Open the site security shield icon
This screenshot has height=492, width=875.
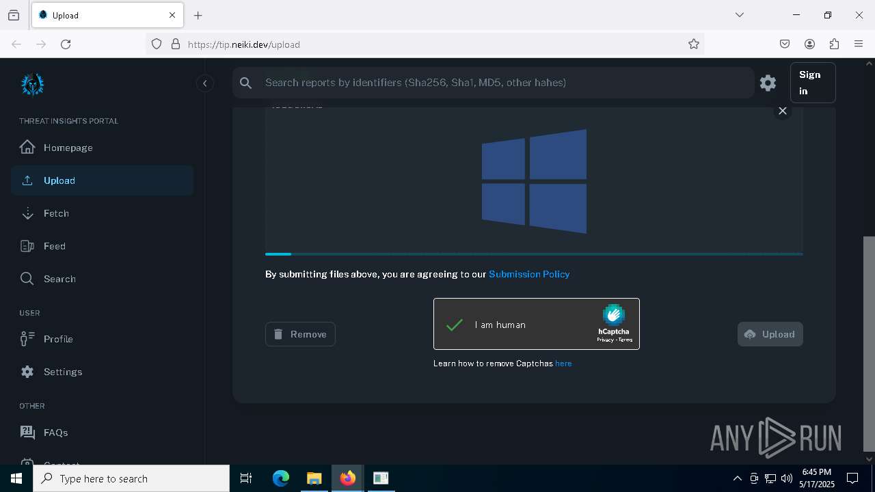point(157,44)
